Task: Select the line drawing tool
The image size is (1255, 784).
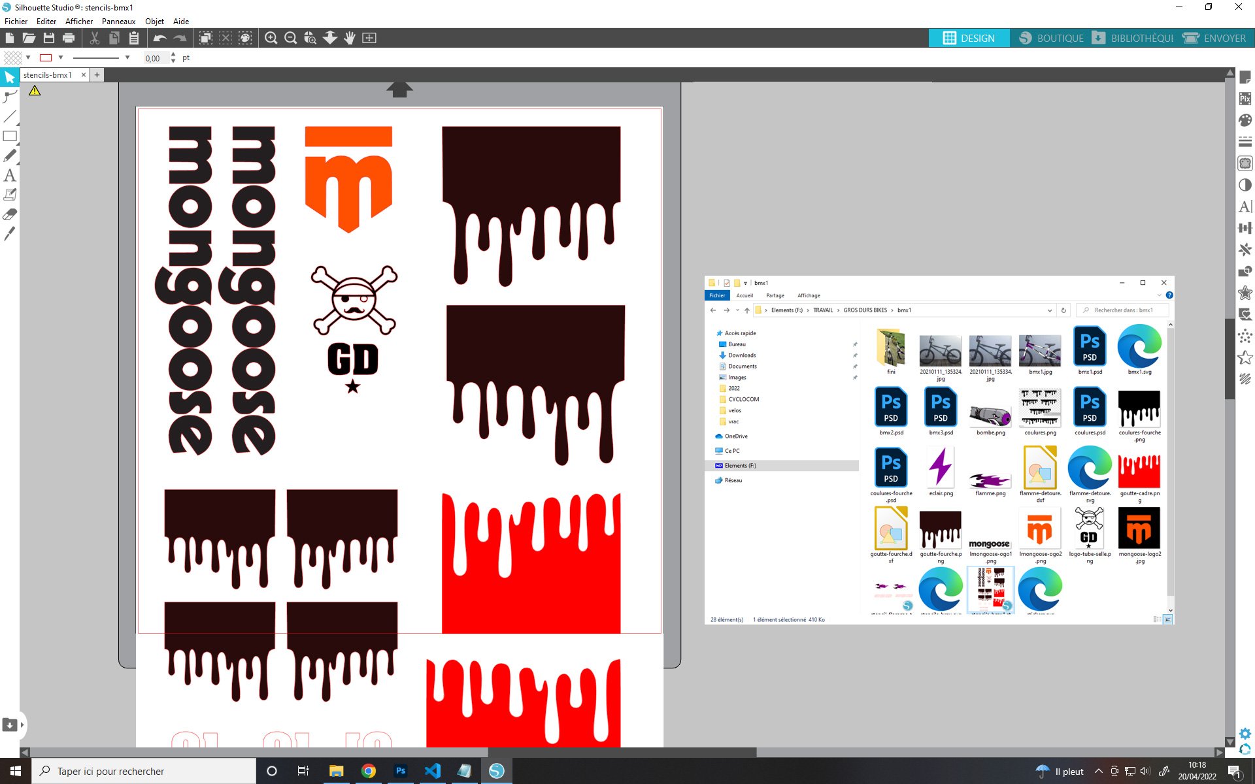Action: tap(10, 117)
